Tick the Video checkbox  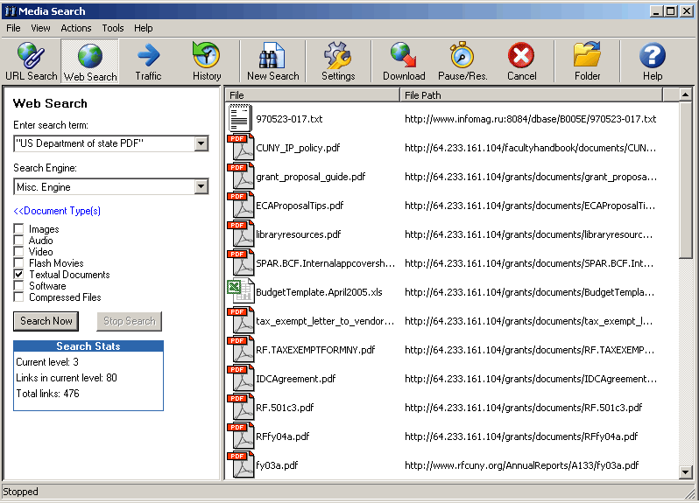coord(18,252)
